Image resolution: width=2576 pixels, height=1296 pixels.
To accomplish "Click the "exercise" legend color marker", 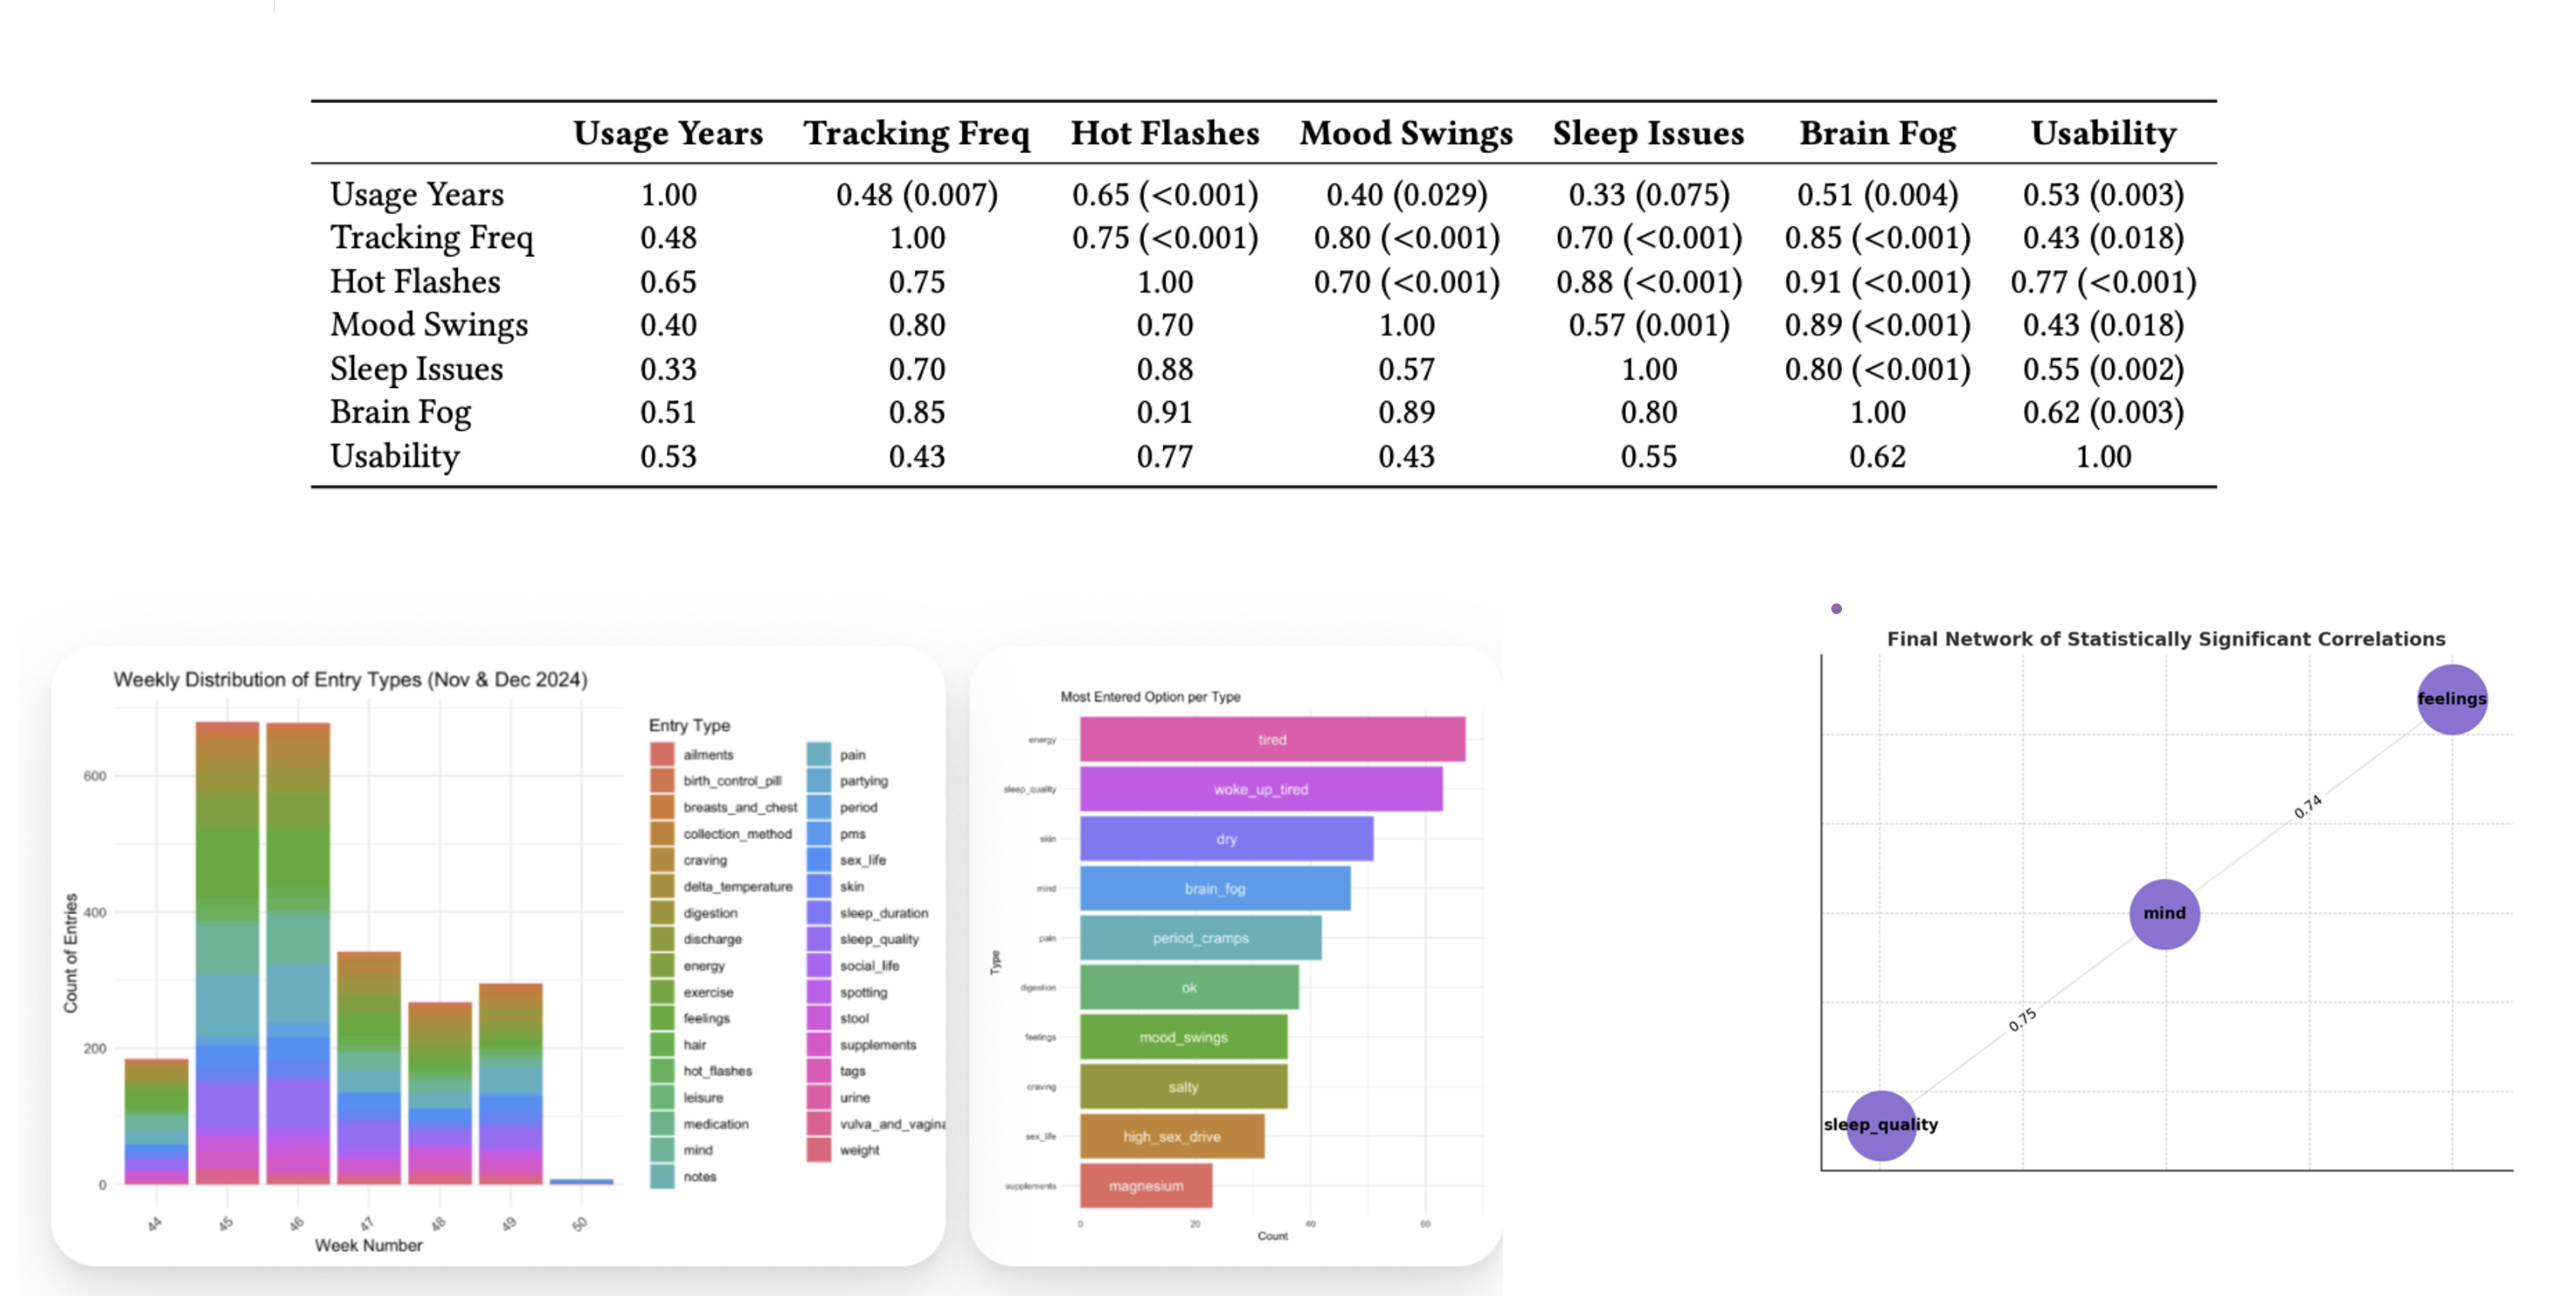I will click(x=662, y=991).
